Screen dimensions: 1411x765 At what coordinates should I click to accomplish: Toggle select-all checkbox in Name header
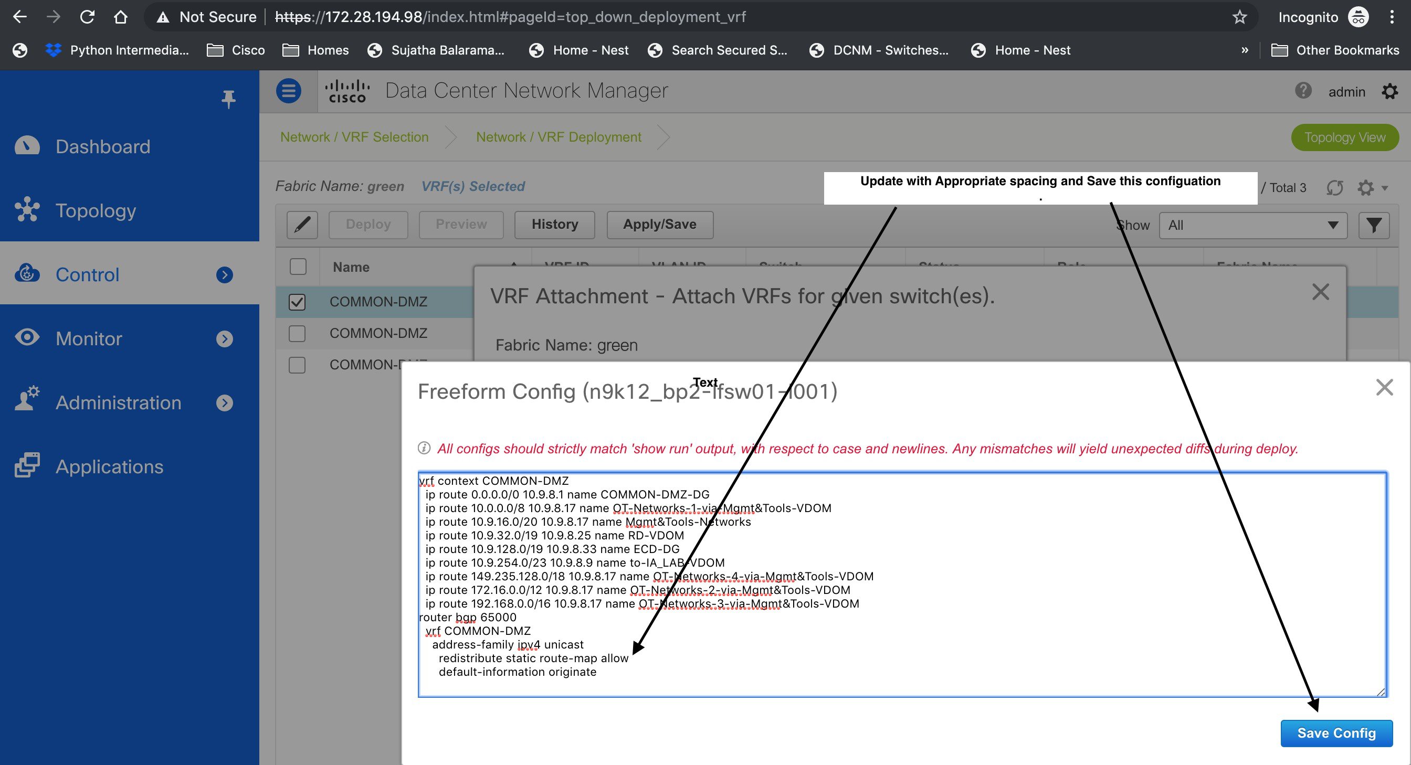point(298,267)
